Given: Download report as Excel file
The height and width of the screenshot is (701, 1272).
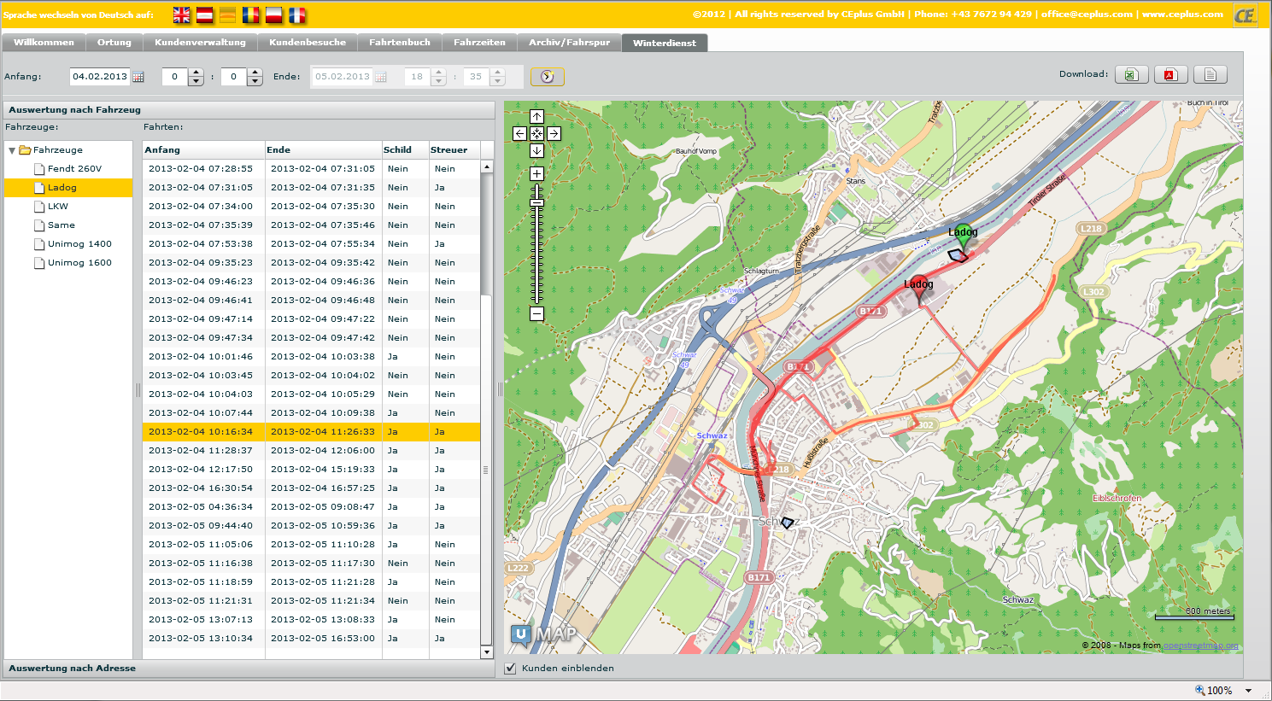Looking at the screenshot, I should [x=1131, y=75].
